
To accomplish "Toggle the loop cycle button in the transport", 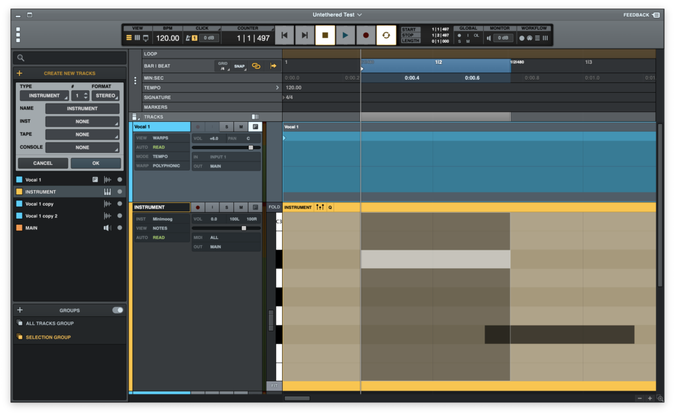I will click(386, 35).
